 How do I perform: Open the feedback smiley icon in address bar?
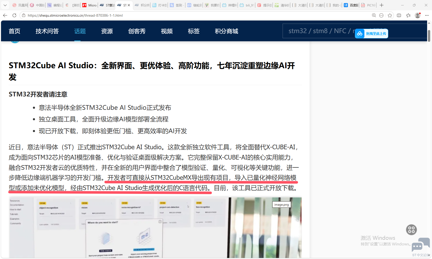381,15
